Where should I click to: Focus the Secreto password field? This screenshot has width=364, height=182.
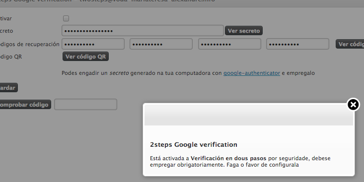click(x=143, y=31)
